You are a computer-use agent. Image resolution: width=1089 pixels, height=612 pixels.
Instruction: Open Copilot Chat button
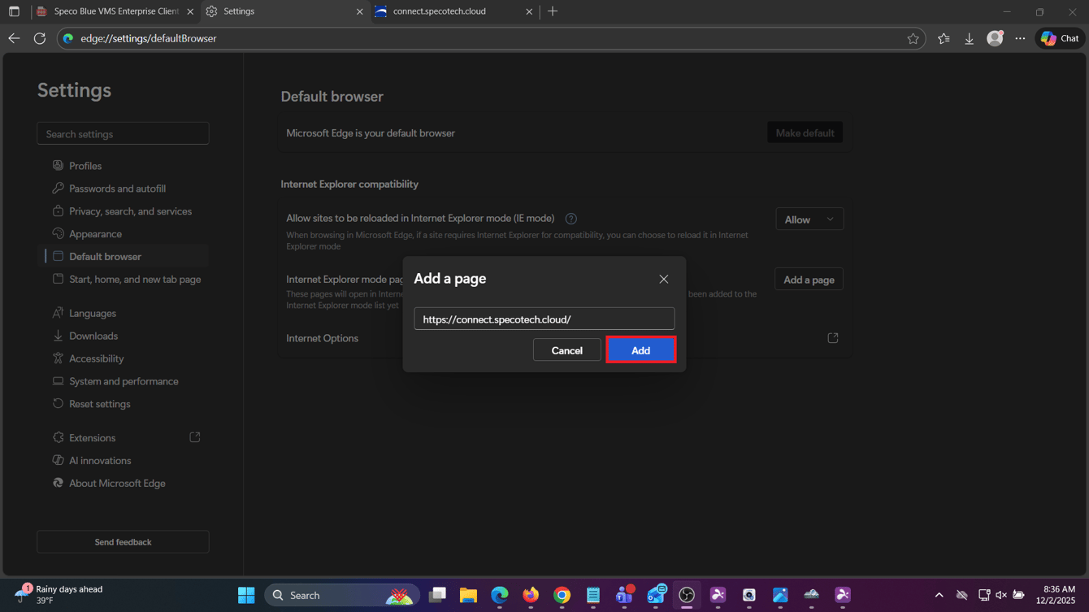click(1060, 38)
